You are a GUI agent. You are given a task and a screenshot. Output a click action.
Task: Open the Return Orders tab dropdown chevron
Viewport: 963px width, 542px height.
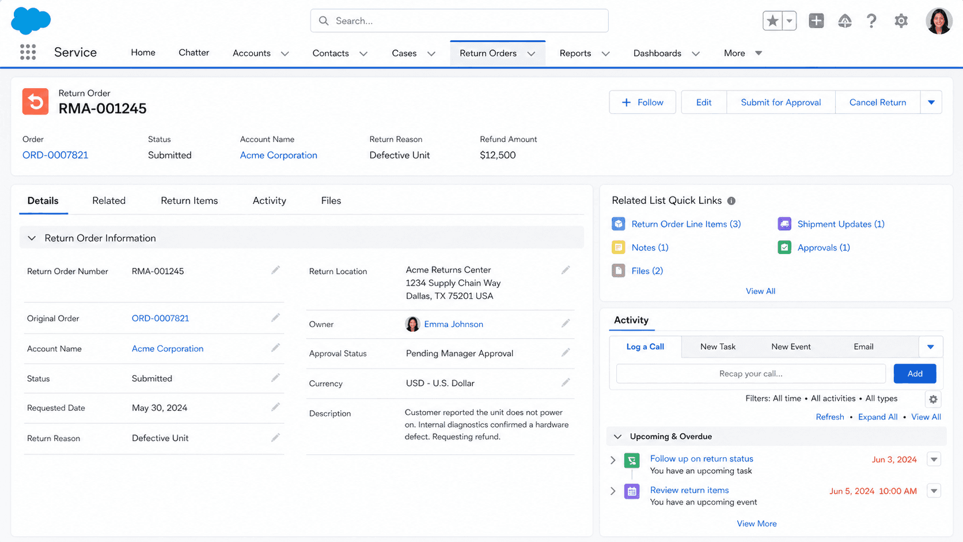click(x=531, y=54)
